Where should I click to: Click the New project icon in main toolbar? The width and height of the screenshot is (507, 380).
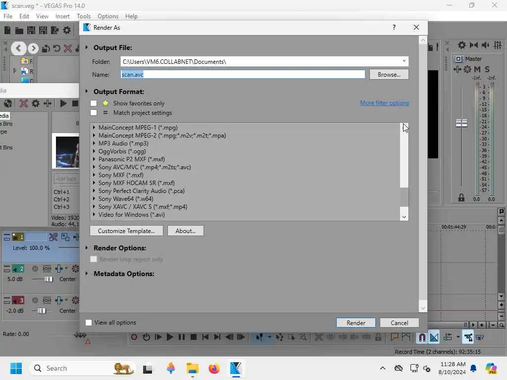(x=7, y=30)
